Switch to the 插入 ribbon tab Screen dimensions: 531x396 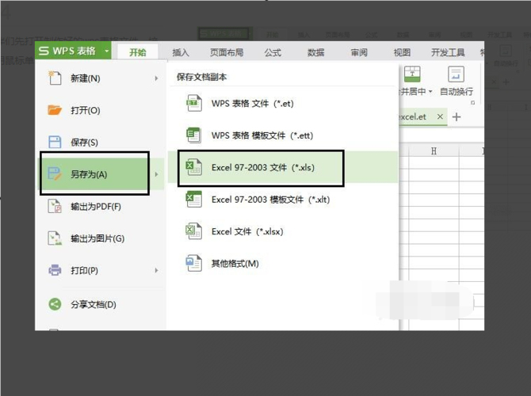point(181,52)
